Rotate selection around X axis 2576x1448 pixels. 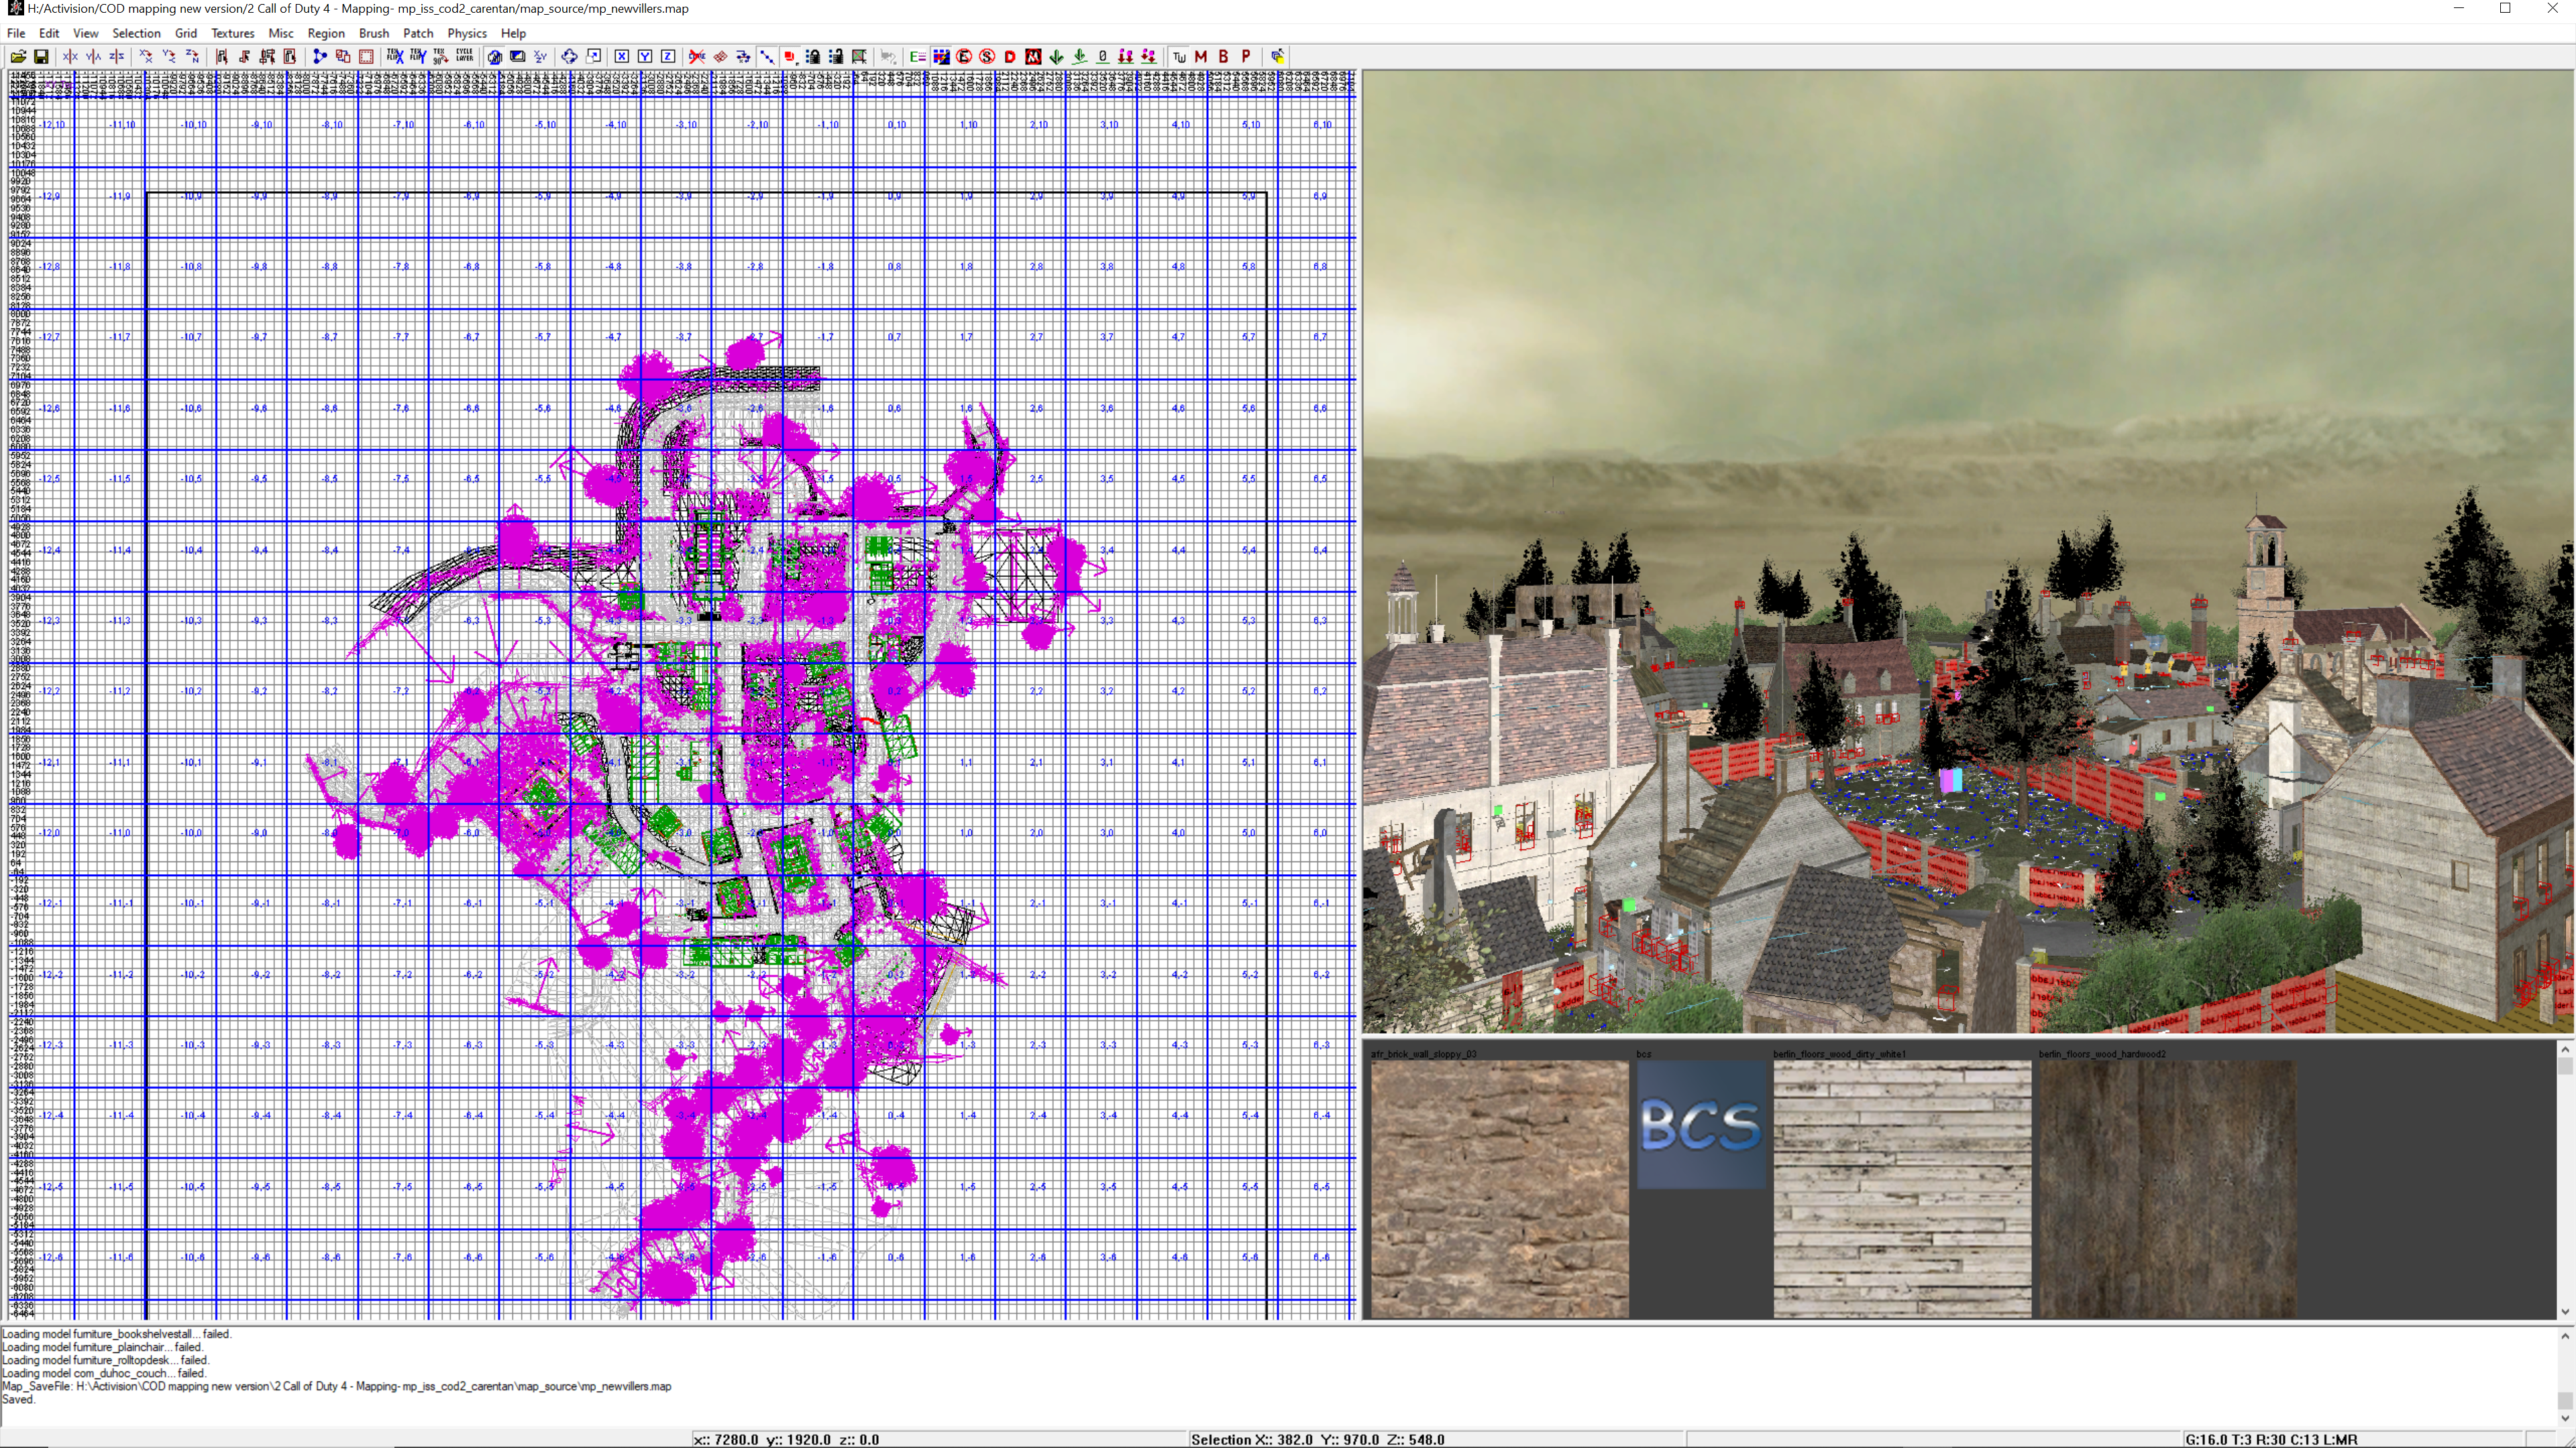tap(146, 56)
